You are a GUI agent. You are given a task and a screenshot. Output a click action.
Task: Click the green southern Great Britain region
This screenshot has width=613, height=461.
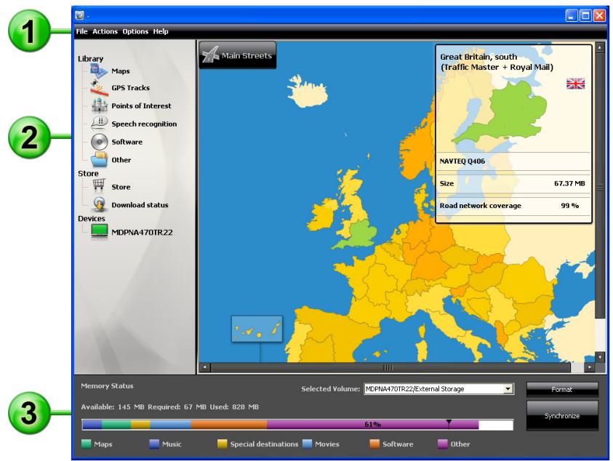click(x=360, y=235)
